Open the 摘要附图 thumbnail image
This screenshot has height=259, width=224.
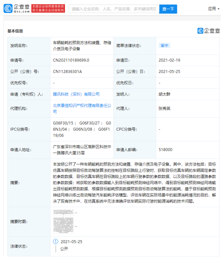[66, 222]
